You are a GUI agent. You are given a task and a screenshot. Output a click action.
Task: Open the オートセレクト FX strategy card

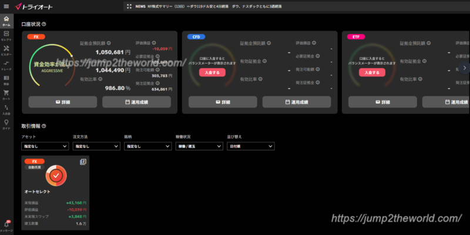click(56, 193)
